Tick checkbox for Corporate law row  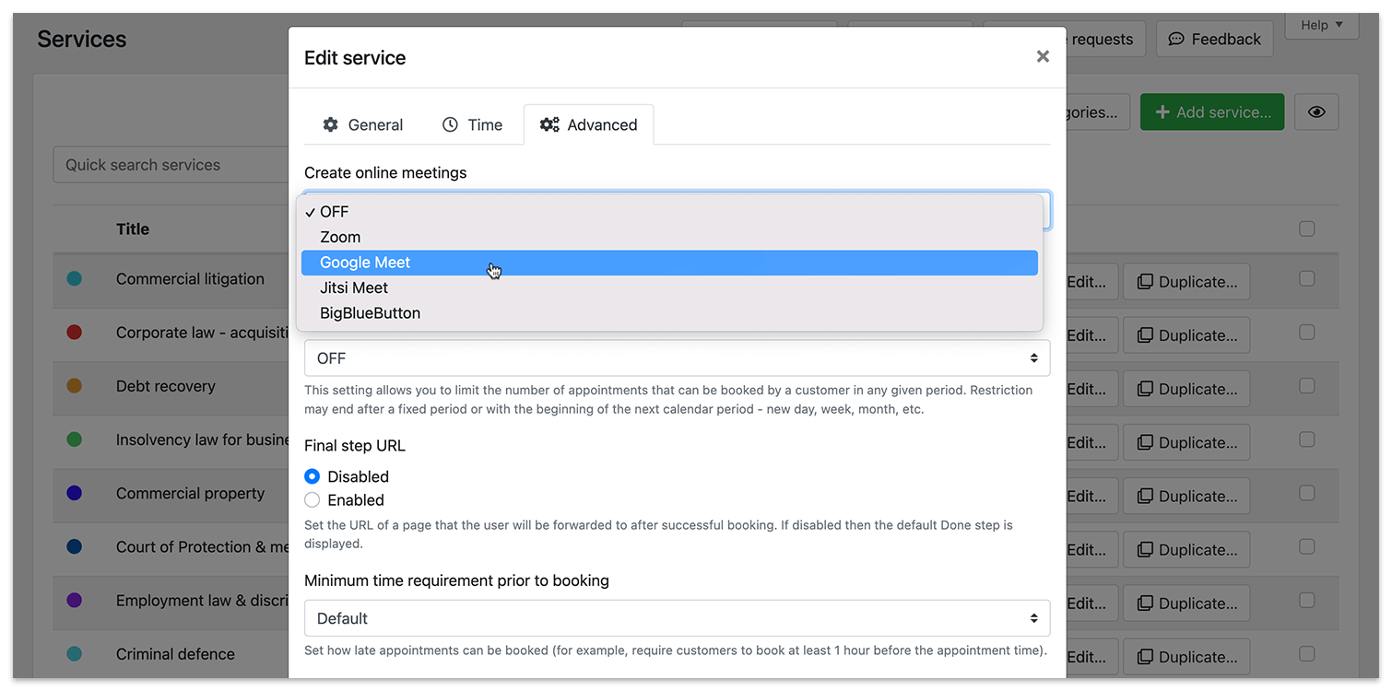pos(1306,332)
